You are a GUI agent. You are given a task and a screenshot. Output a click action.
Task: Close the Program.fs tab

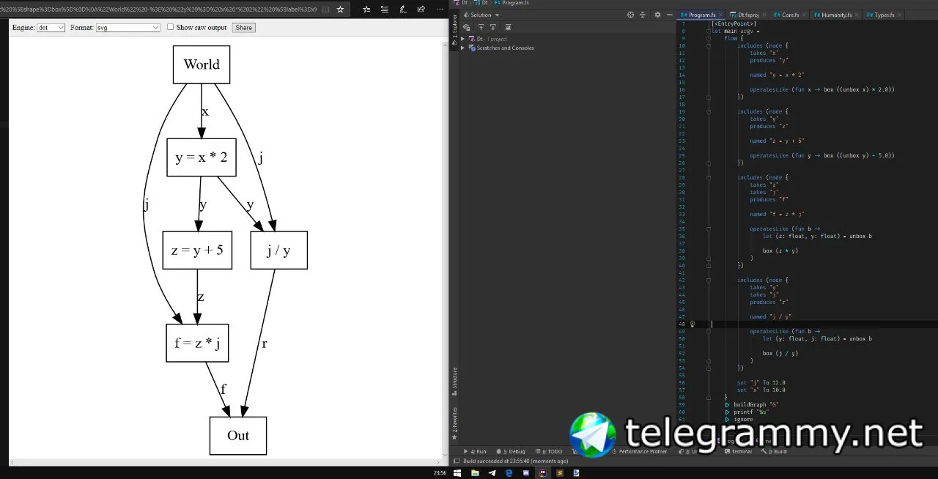[x=720, y=15]
